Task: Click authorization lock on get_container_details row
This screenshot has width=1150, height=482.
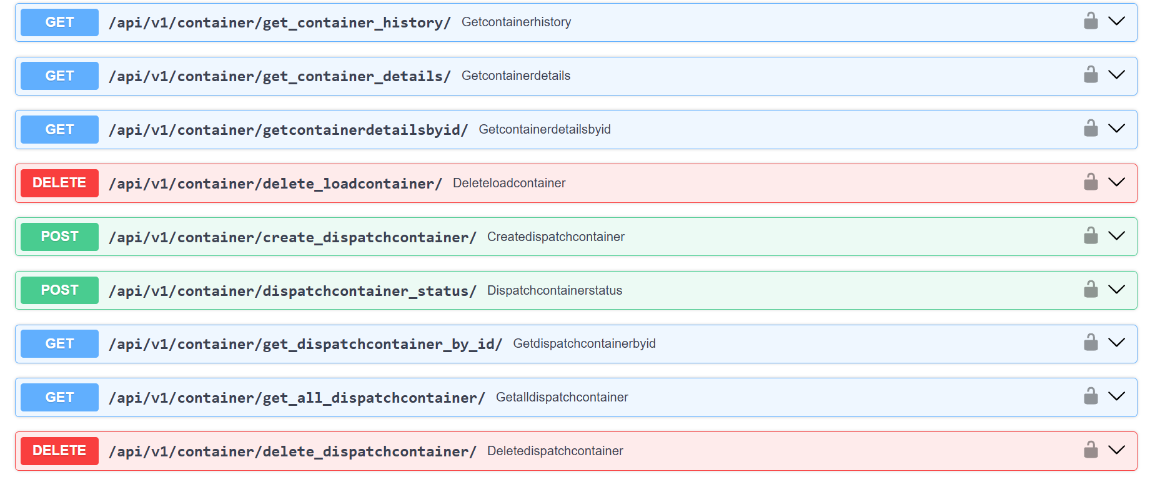Action: click(1091, 75)
